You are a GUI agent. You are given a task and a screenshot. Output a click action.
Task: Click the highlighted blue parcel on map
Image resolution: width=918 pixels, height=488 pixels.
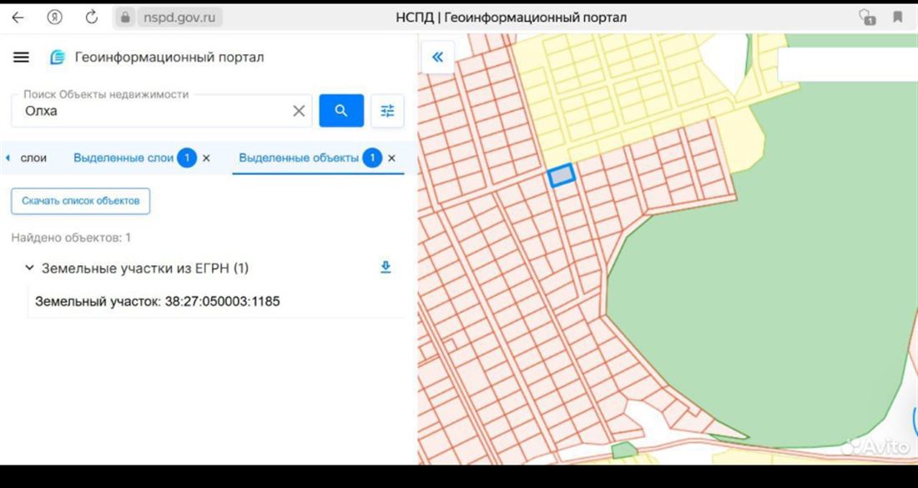point(562,175)
